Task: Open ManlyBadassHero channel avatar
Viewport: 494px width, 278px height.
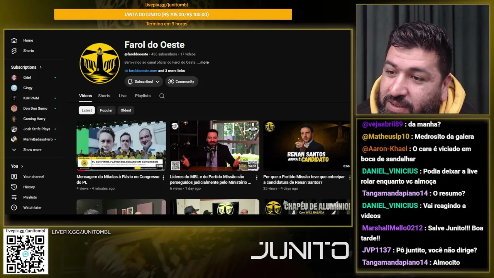Action: (x=14, y=139)
